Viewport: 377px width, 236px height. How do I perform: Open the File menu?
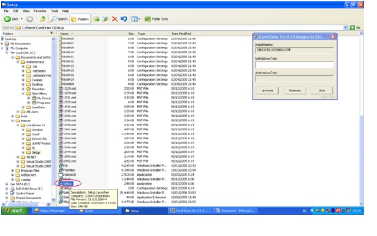(x=6, y=11)
